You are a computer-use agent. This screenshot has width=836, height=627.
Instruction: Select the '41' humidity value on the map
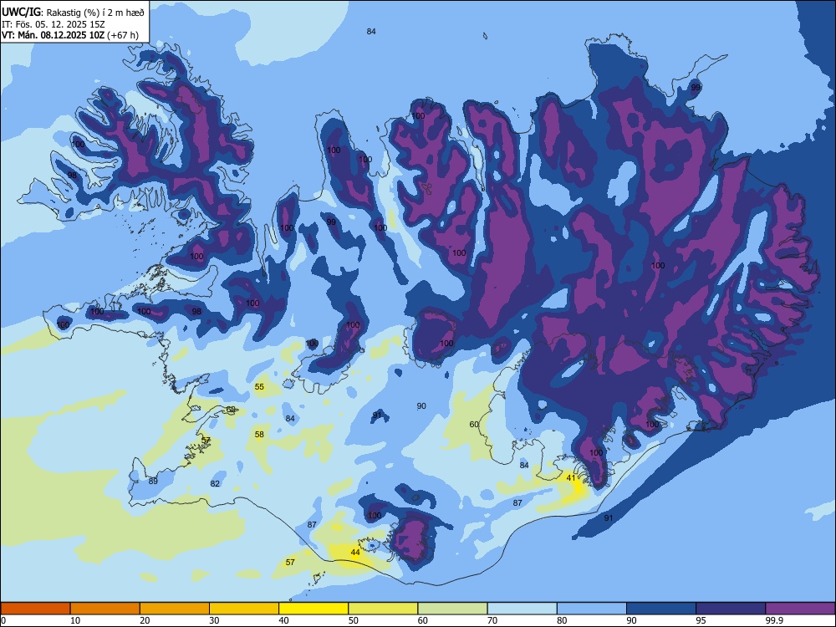[x=571, y=478]
